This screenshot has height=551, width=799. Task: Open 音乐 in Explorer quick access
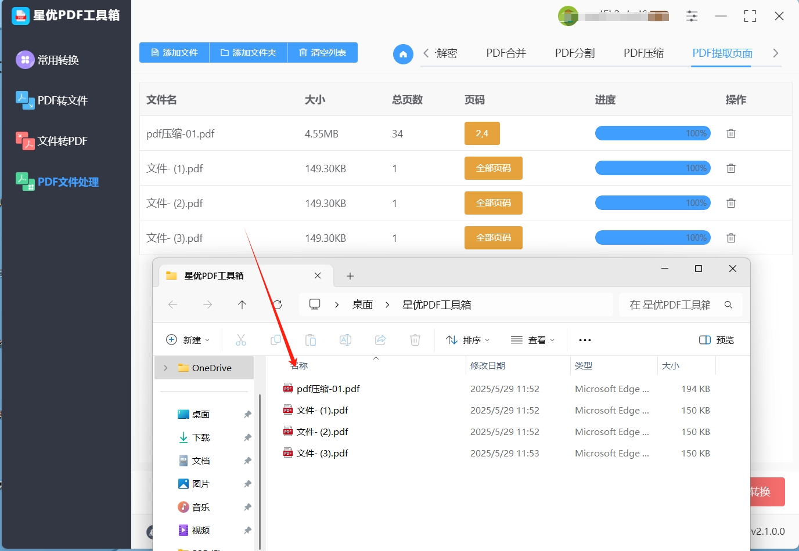pyautogui.click(x=201, y=507)
